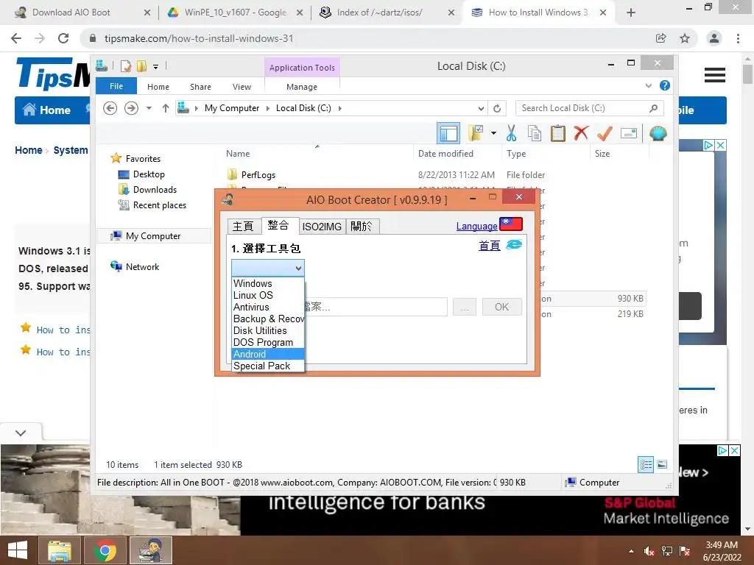Bookmark this page with the star icon

pos(685,38)
